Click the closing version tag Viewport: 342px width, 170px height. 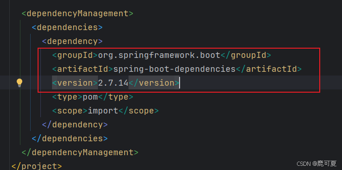154,83
